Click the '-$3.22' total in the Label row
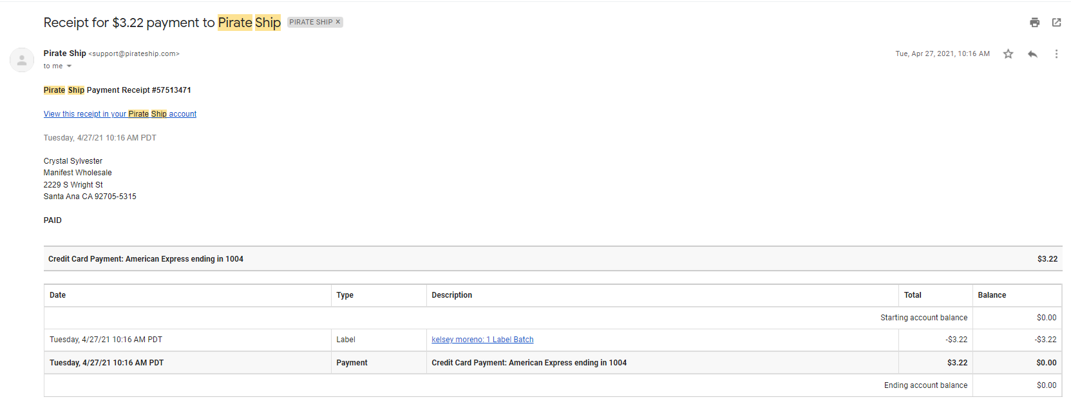This screenshot has width=1071, height=406. (x=956, y=340)
